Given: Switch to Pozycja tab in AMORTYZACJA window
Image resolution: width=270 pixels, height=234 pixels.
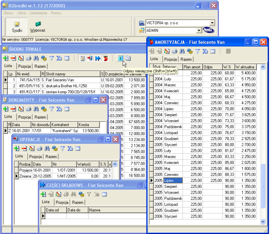Looking at the screenshot, I should point(170,59).
